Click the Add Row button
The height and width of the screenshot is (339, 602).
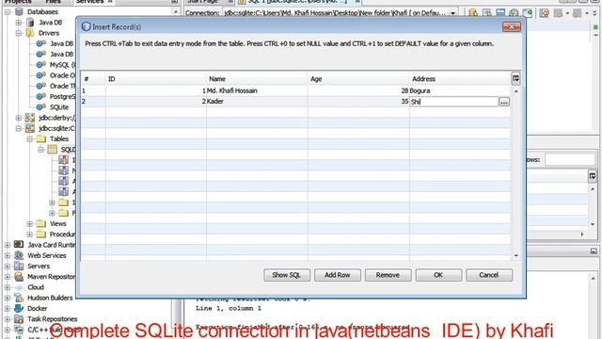(x=337, y=275)
